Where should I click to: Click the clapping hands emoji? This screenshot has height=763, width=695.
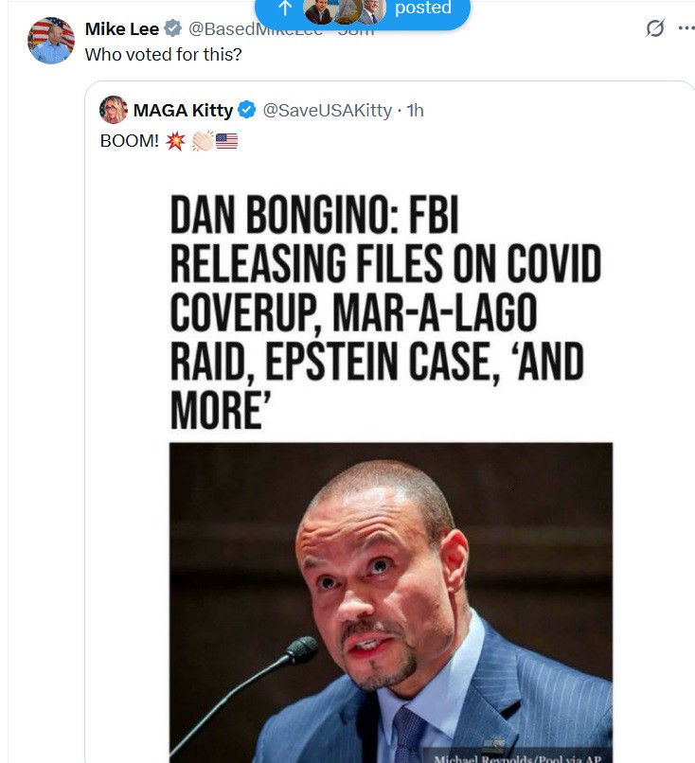(x=202, y=141)
